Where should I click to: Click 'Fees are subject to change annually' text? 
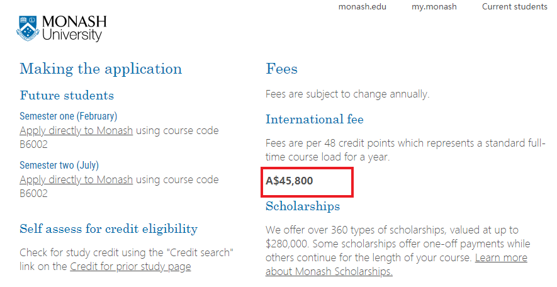347,94
